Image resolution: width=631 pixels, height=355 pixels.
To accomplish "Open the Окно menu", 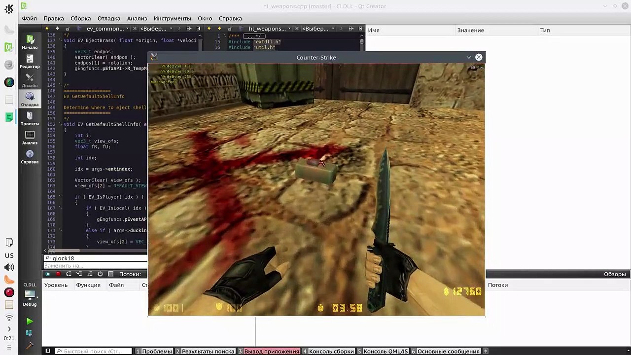I will pyautogui.click(x=205, y=18).
